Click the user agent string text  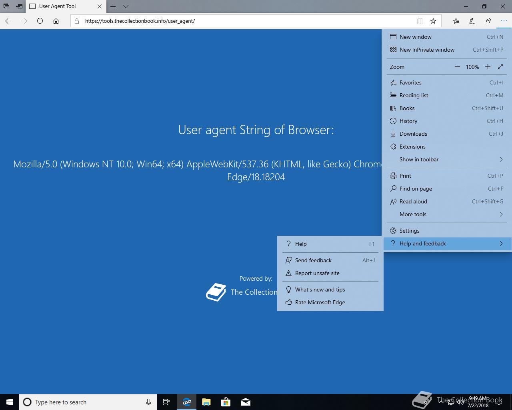[198, 170]
